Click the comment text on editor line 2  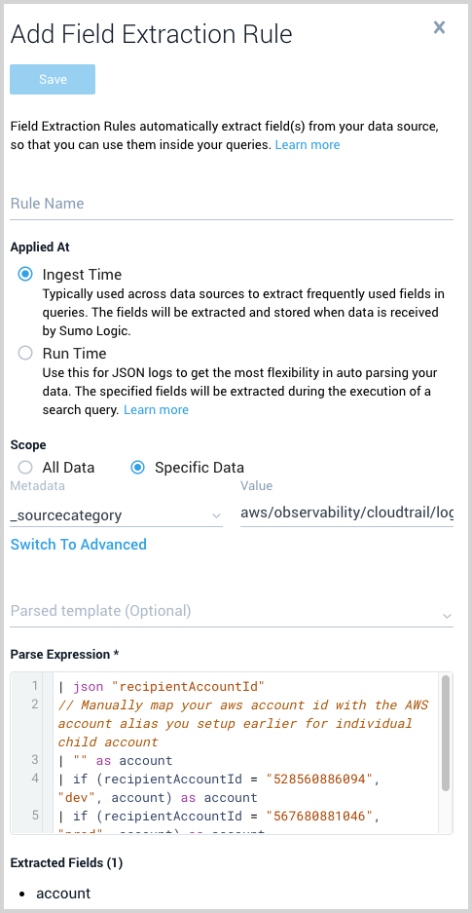(x=243, y=723)
